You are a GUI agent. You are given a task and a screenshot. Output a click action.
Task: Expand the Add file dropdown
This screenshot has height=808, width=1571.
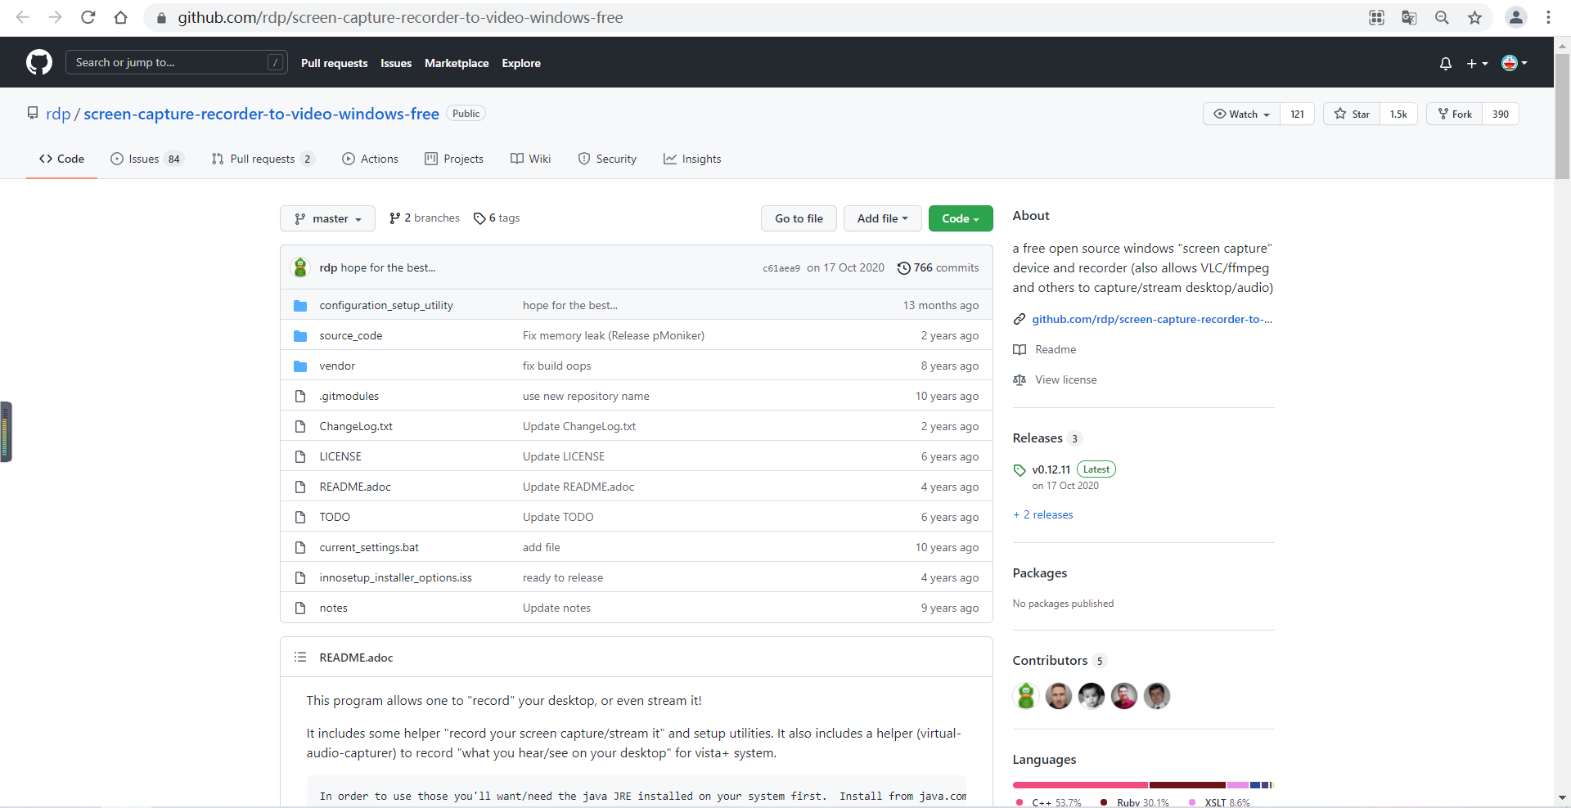pyautogui.click(x=882, y=218)
